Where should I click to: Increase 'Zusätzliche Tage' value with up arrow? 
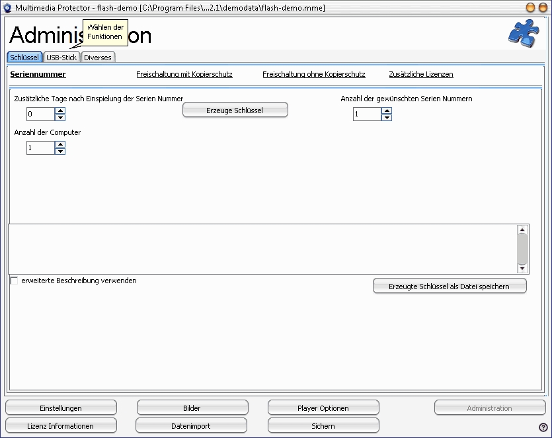point(60,110)
